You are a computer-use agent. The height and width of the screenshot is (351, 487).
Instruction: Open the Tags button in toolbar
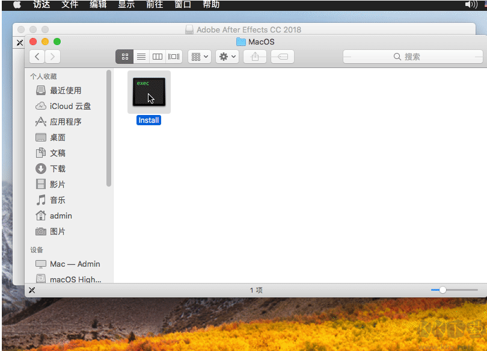[280, 56]
